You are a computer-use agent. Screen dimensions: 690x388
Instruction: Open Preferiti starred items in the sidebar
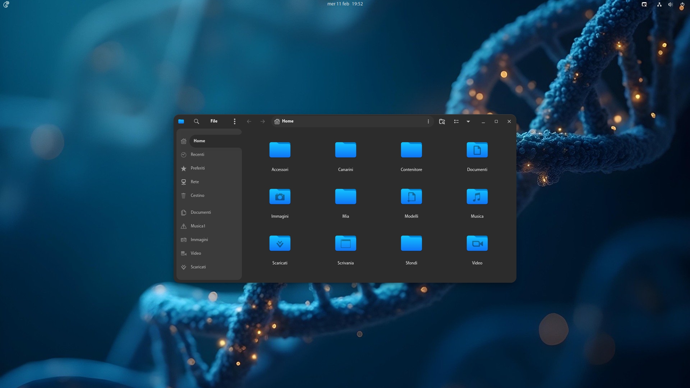tap(198, 168)
